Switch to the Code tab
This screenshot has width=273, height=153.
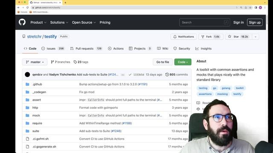pyautogui.click(x=30, y=48)
